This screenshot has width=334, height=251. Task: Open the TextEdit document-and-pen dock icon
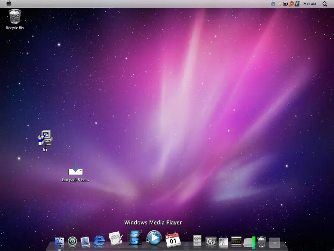tap(116, 238)
